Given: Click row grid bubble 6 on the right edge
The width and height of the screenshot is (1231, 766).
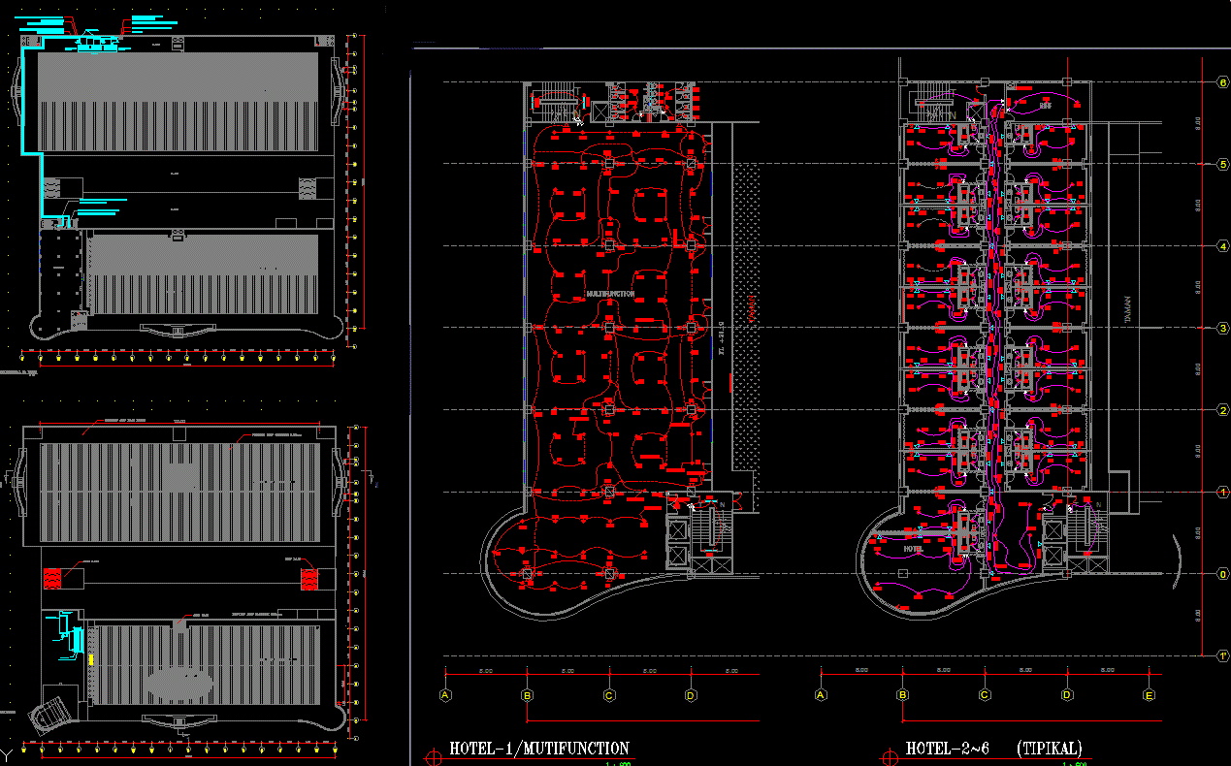Looking at the screenshot, I should coord(1223,82).
